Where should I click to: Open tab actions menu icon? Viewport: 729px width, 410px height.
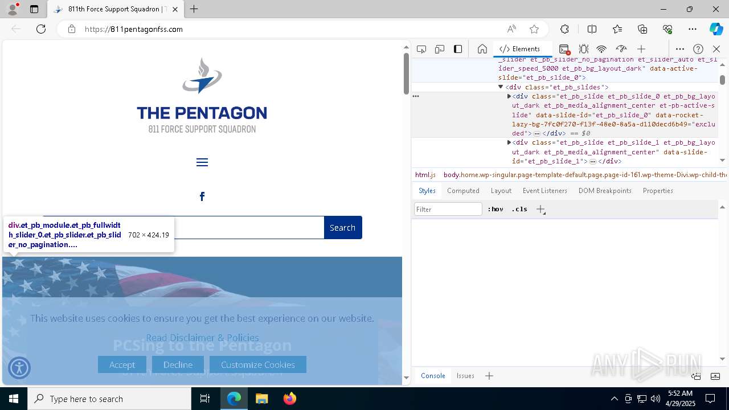[34, 9]
